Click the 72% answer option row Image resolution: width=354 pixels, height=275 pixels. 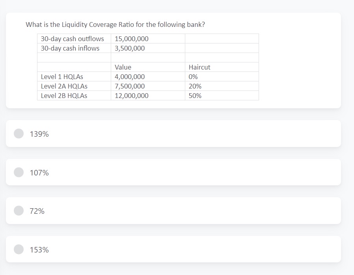(x=173, y=211)
